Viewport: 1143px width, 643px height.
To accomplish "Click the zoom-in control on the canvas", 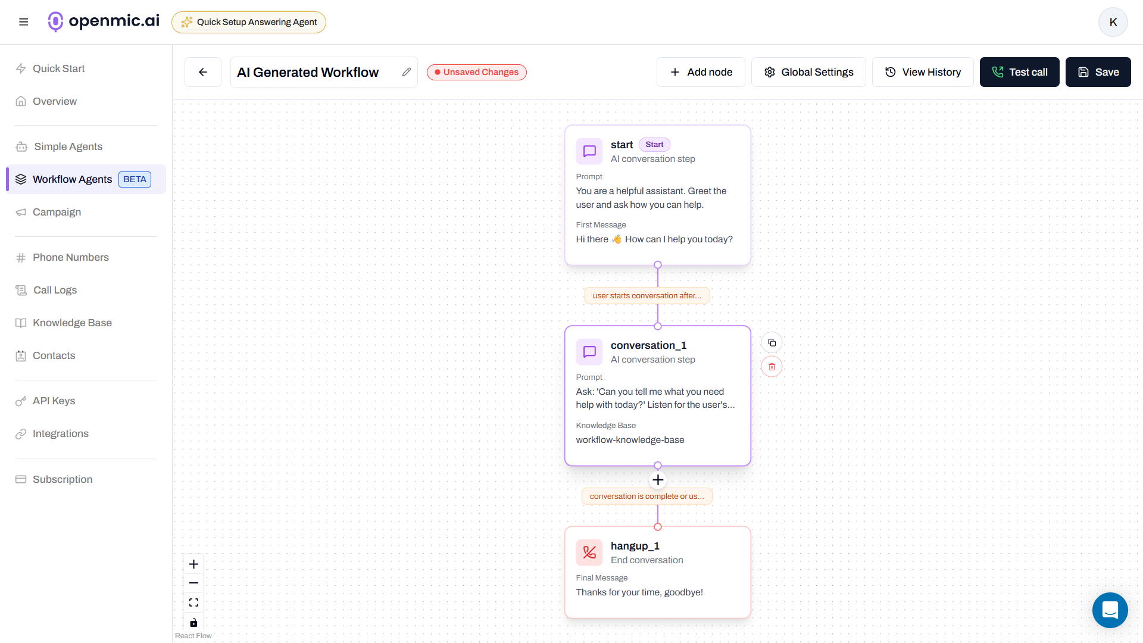I will (x=193, y=564).
